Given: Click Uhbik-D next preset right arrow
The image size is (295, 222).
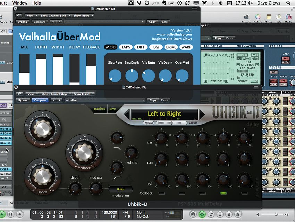Looking at the screenshot, I should [202, 114].
